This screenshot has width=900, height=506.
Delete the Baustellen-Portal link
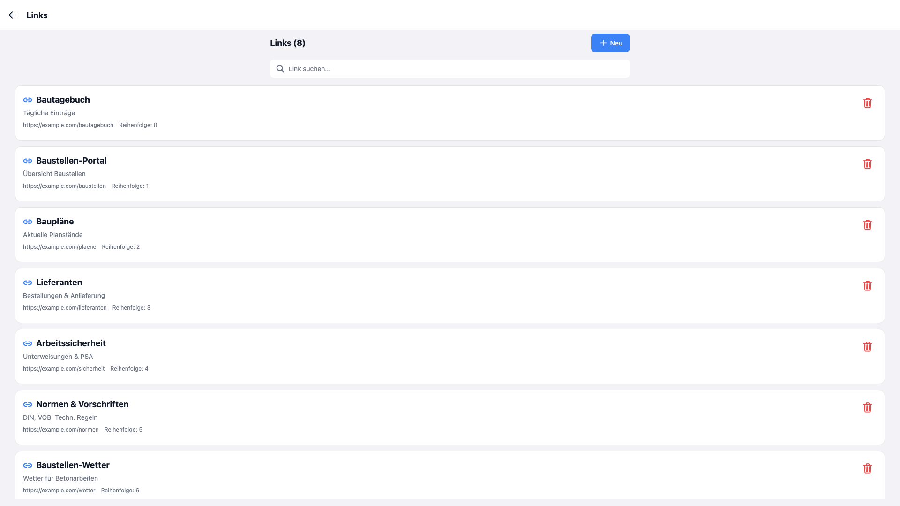[867, 164]
